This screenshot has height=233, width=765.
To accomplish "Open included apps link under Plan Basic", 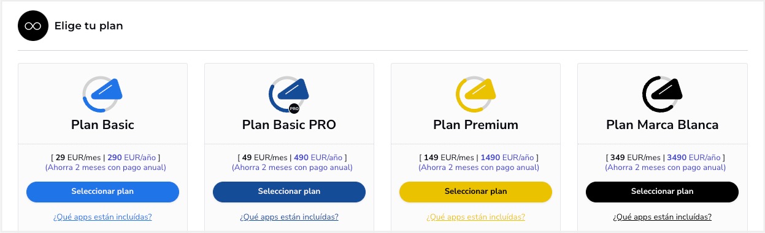I will pos(102,217).
